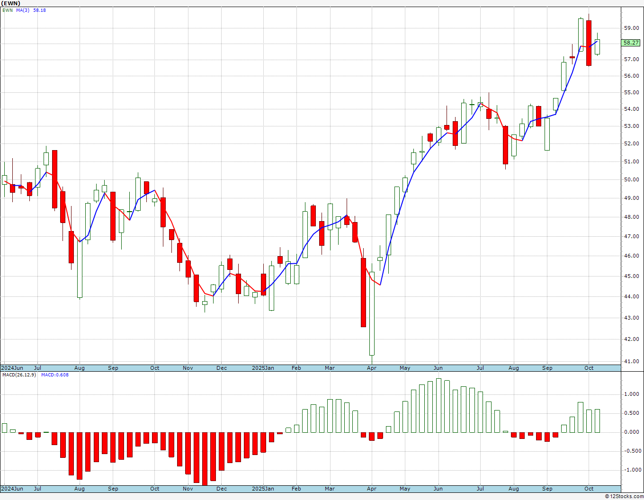Select the 55.00 price axis label
The height and width of the screenshot is (500, 644).
click(x=632, y=93)
